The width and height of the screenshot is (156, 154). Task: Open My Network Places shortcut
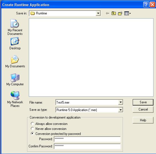point(15,99)
